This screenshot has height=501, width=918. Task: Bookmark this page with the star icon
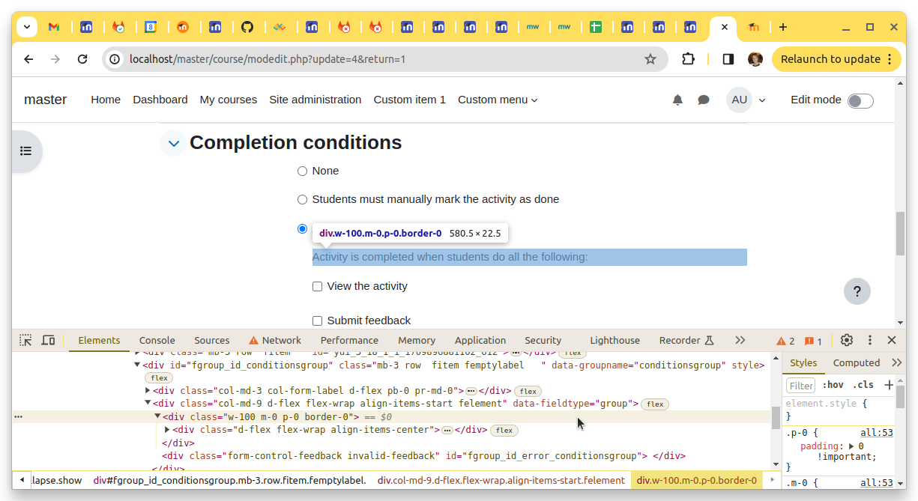pyautogui.click(x=650, y=59)
